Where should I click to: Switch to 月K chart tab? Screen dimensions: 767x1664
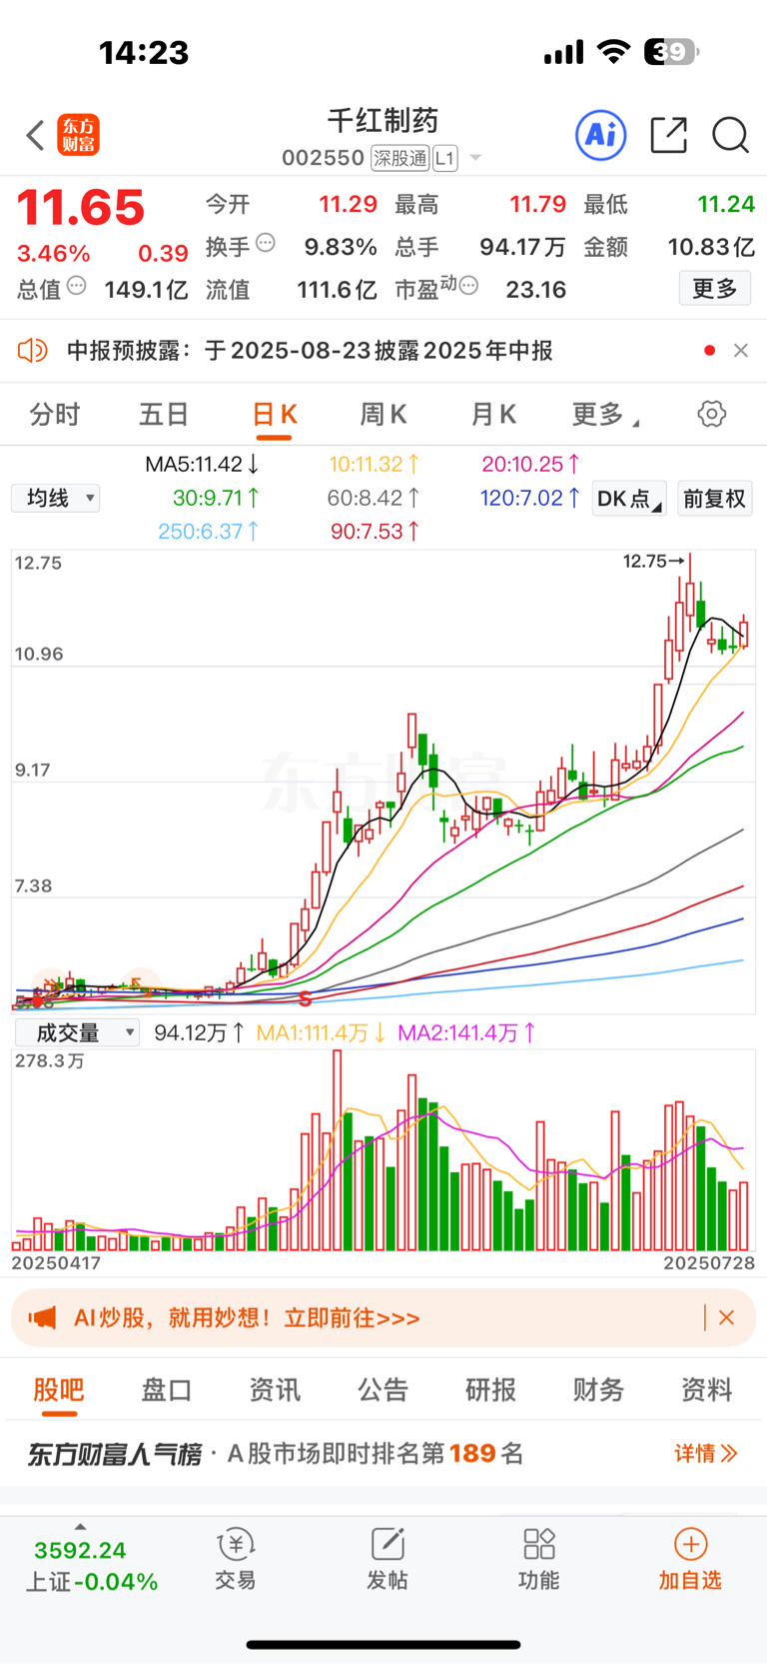click(493, 414)
